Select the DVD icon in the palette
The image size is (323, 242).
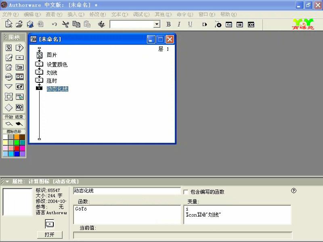click(x=19, y=96)
